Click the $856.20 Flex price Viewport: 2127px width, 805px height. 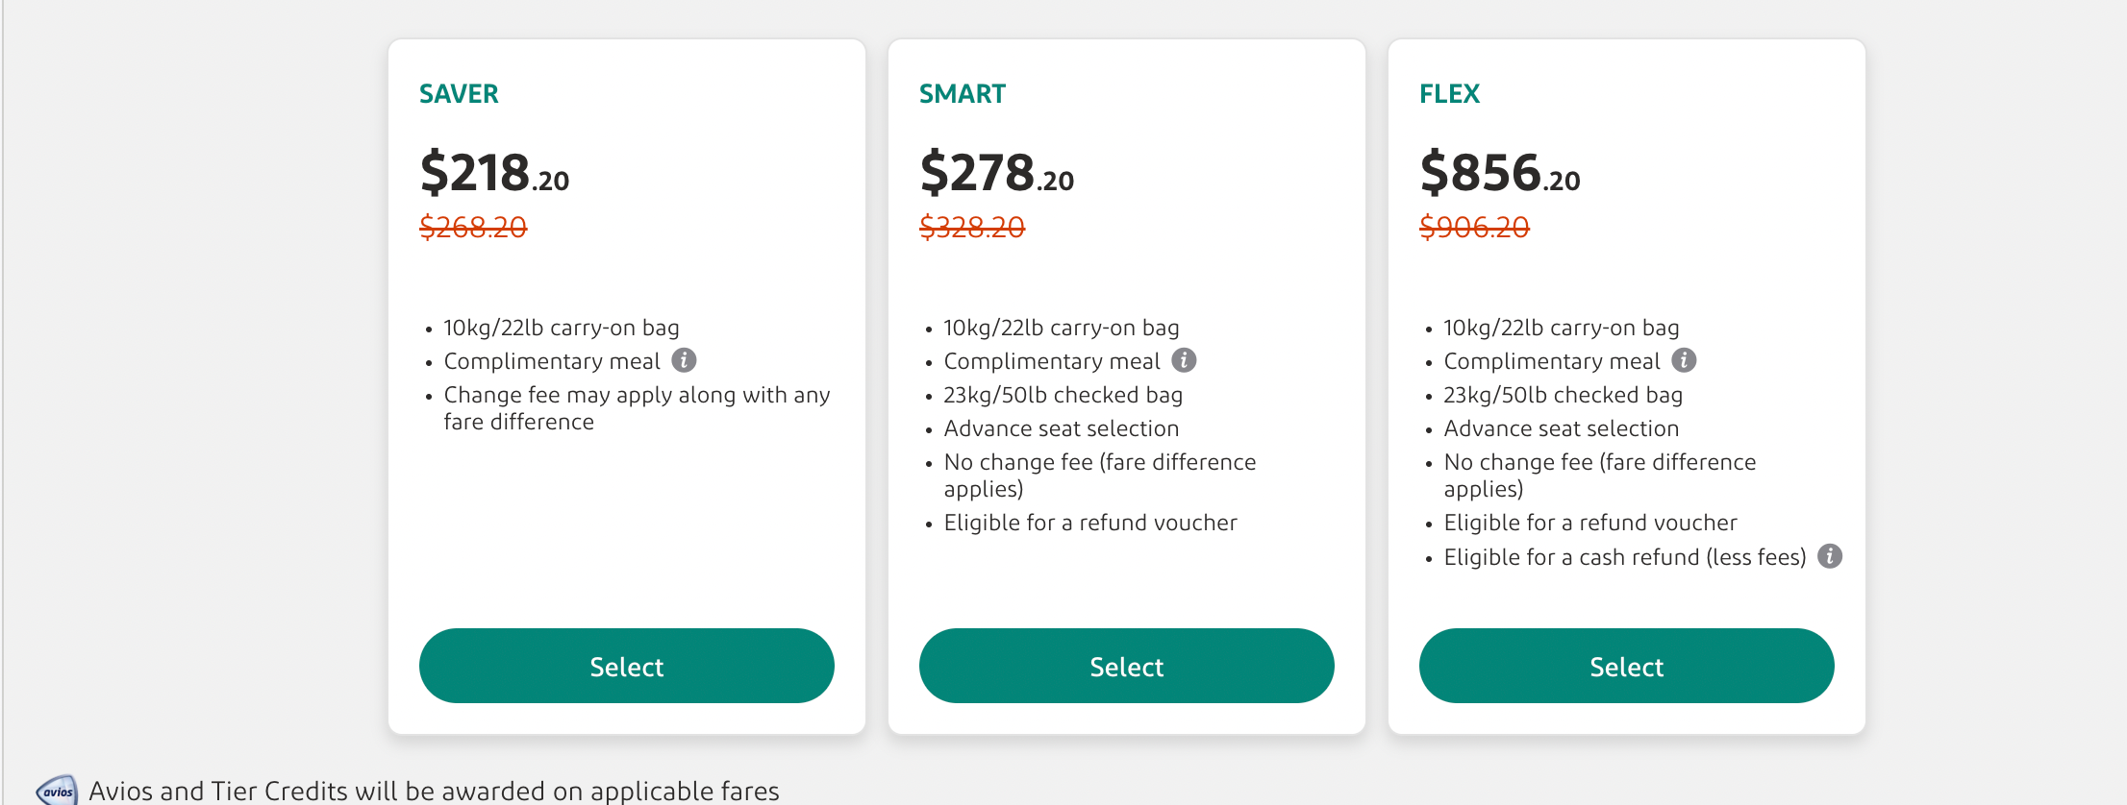(1499, 173)
